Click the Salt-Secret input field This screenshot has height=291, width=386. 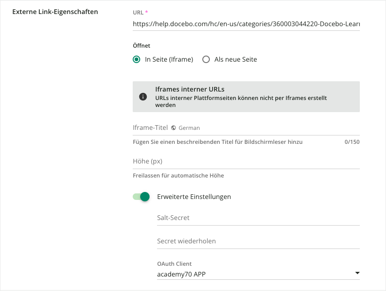pyautogui.click(x=258, y=218)
